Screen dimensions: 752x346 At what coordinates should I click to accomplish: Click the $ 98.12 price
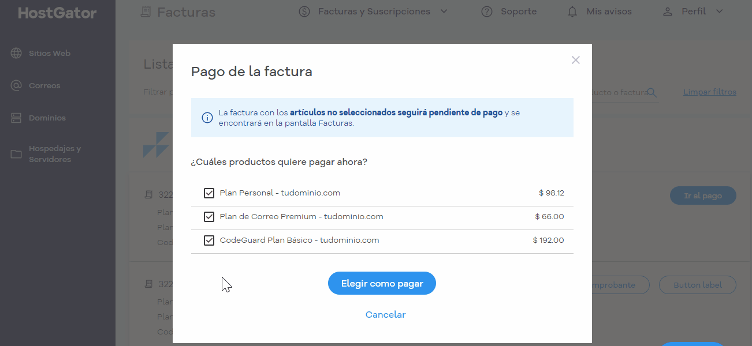pos(552,193)
